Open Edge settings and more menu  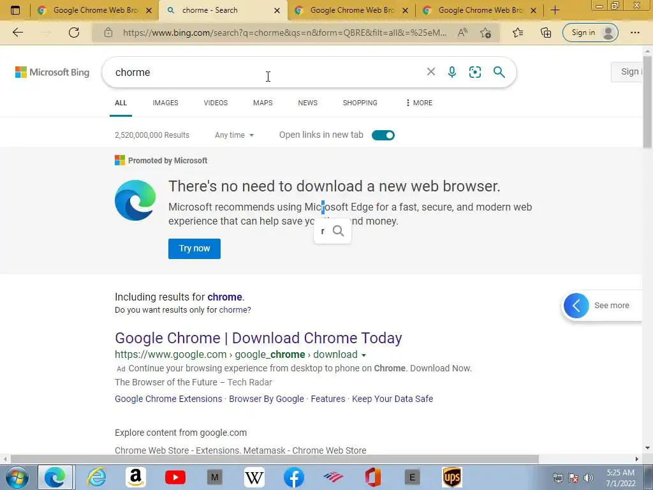[x=635, y=33]
